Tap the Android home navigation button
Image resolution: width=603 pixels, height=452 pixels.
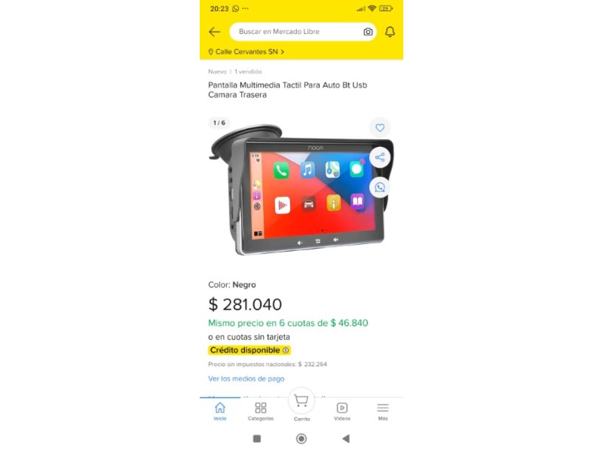click(x=301, y=439)
